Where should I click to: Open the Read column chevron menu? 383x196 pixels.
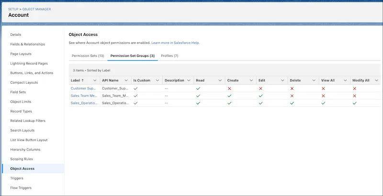pos(220,80)
